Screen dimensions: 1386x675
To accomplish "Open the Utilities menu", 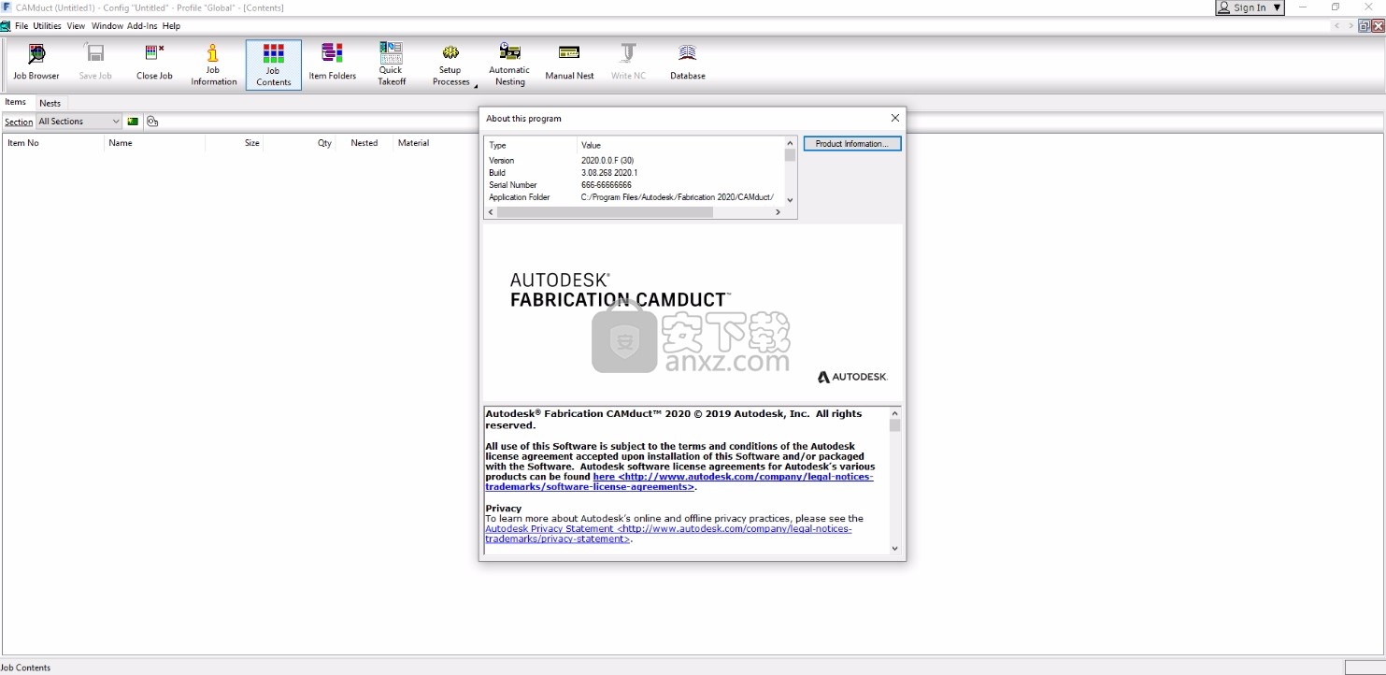I will 47,26.
